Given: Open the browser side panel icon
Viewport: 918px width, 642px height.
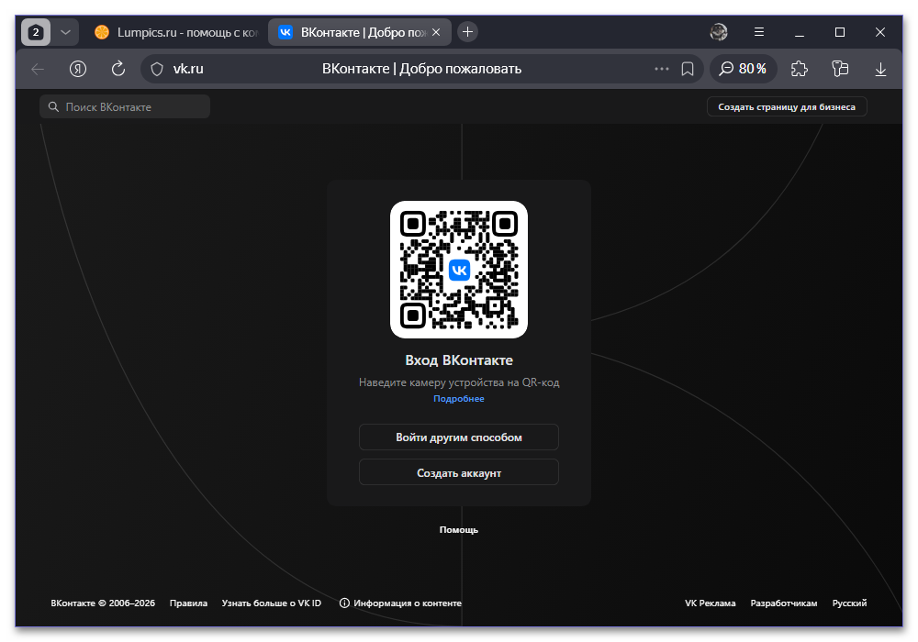Looking at the screenshot, I should tap(840, 69).
